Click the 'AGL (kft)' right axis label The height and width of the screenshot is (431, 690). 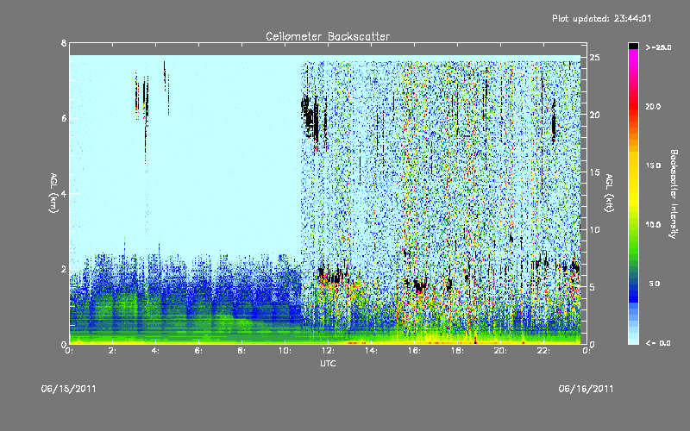[x=609, y=193]
